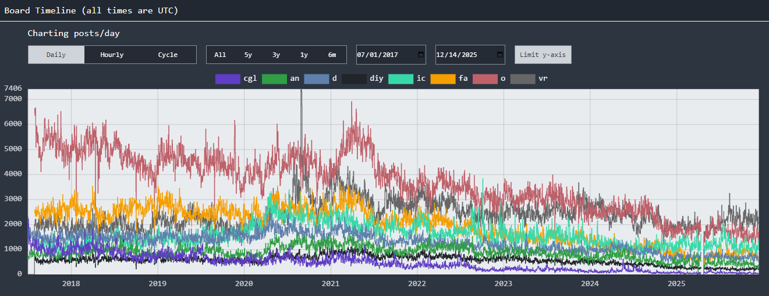Image resolution: width=769 pixels, height=296 pixels.
Task: Open the end date calendar picker icon
Action: click(500, 55)
